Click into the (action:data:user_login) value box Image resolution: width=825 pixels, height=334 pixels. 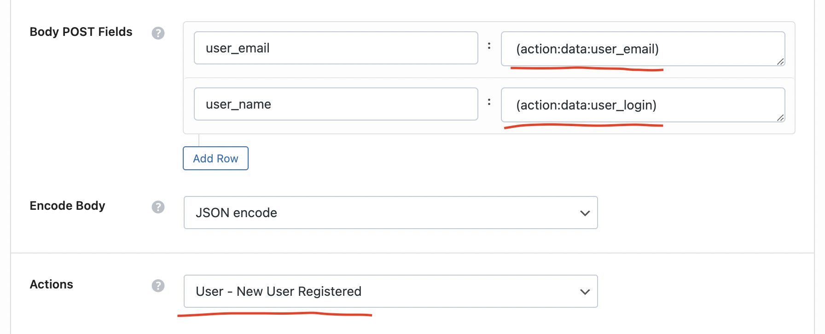[643, 105]
